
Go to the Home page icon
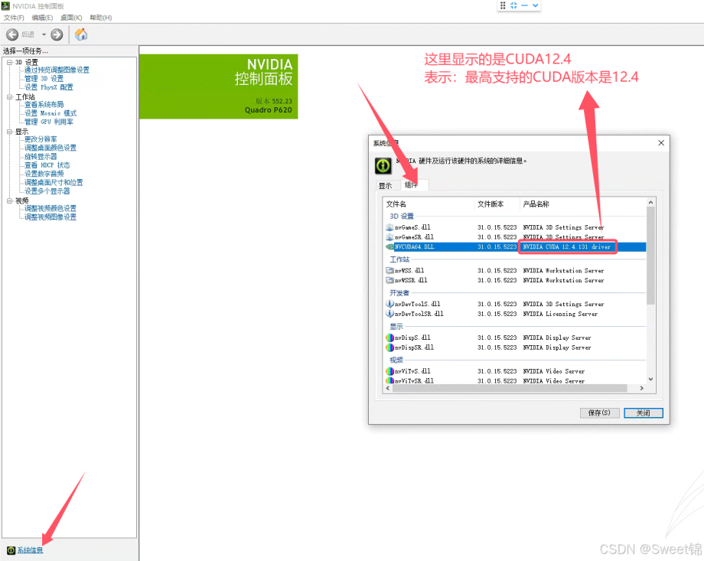pos(81,34)
